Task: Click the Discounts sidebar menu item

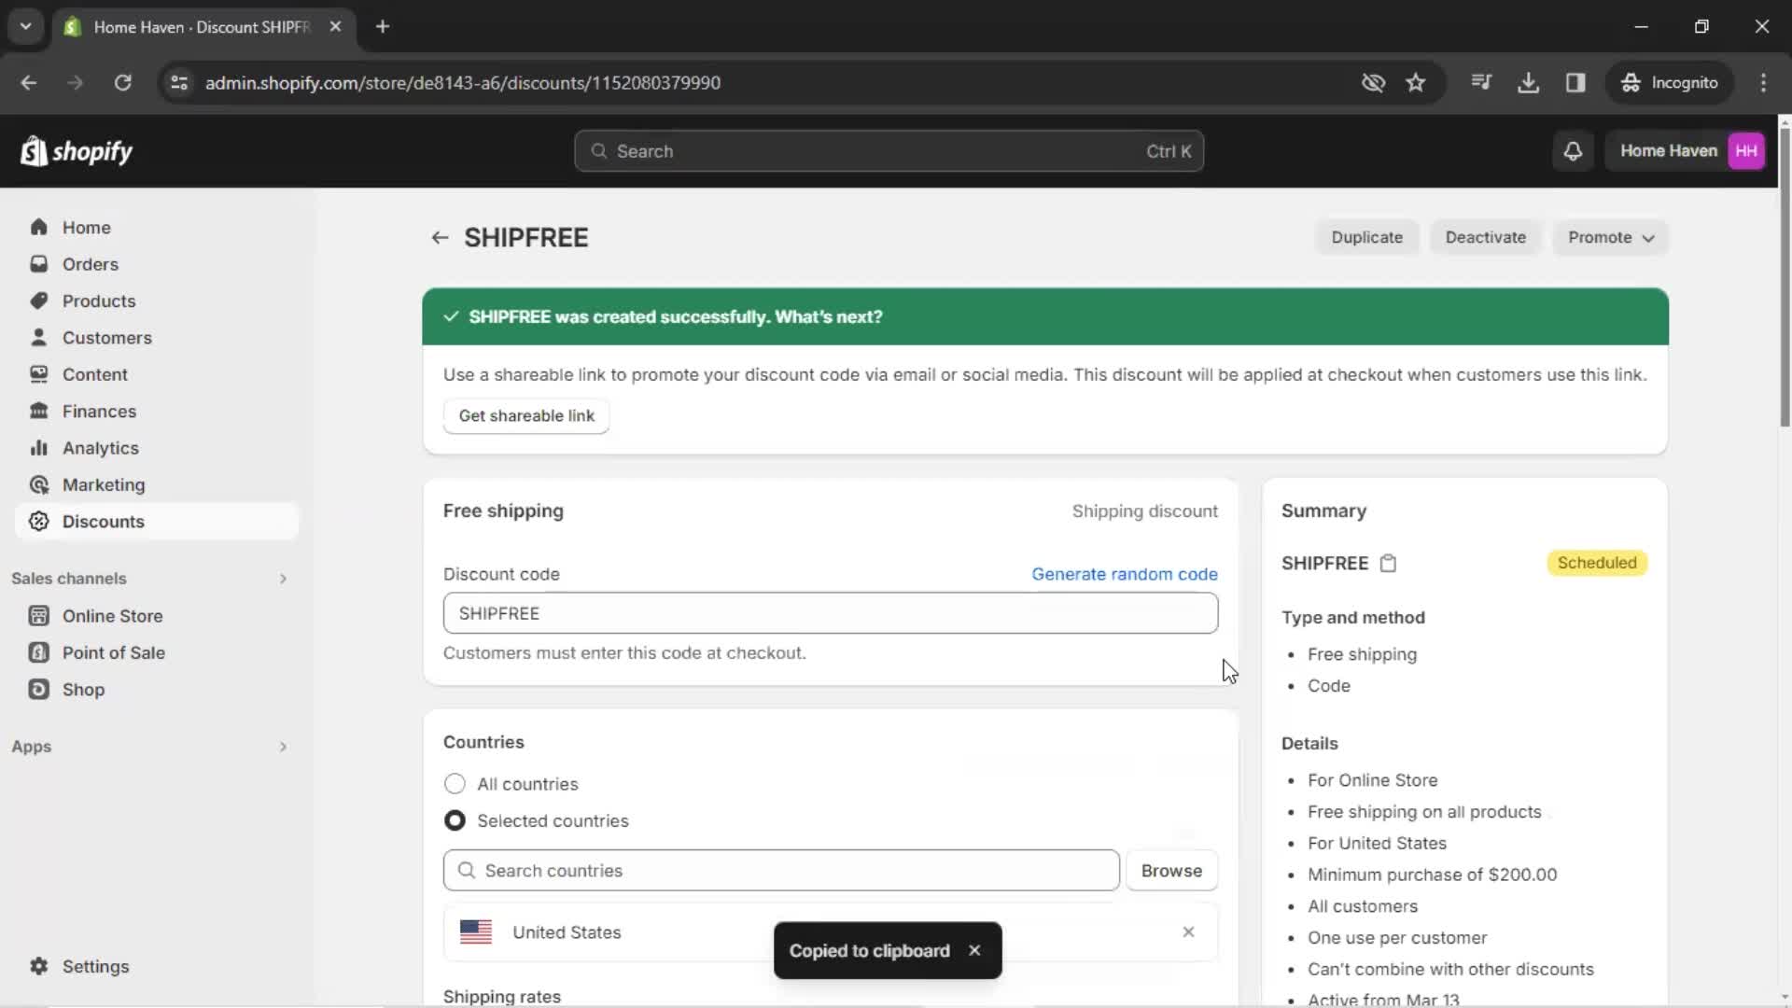Action: click(104, 522)
